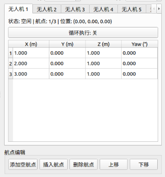Toggle the 循环执行: 关 button
Image resolution: width=165 pixels, height=177 pixels.
pos(83,32)
